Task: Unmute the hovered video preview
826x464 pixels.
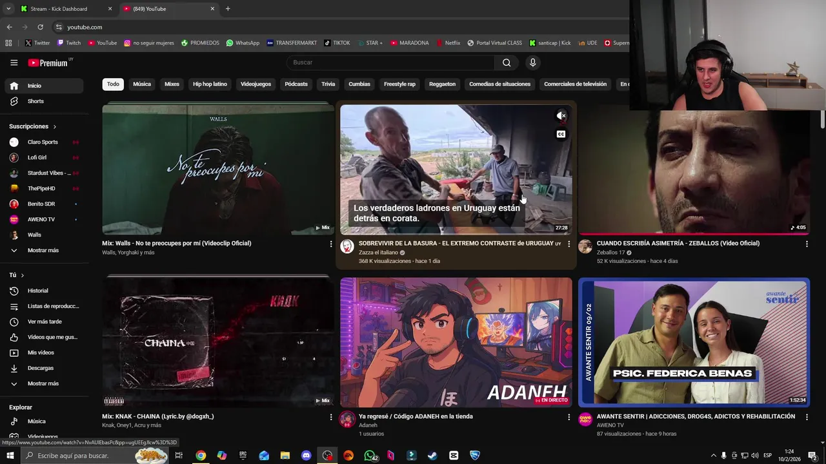Action: click(561, 116)
